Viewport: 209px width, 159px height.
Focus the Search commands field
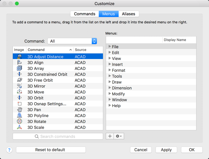pyautogui.click(x=58, y=136)
